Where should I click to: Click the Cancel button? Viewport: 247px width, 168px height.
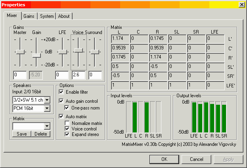click(196, 159)
